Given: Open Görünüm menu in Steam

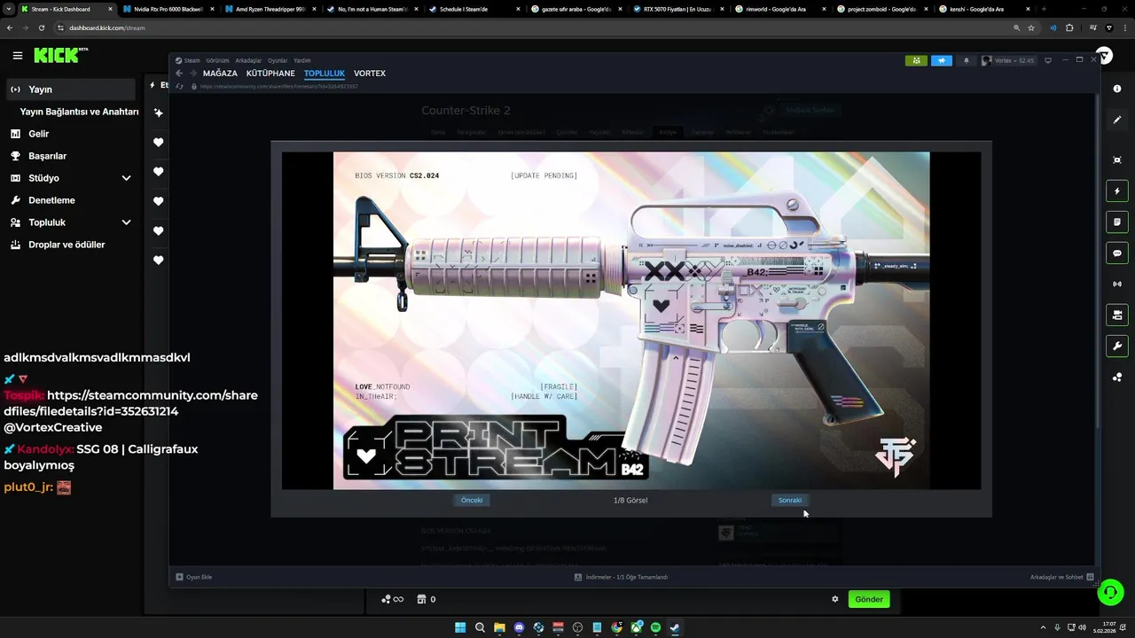Looking at the screenshot, I should tap(218, 60).
